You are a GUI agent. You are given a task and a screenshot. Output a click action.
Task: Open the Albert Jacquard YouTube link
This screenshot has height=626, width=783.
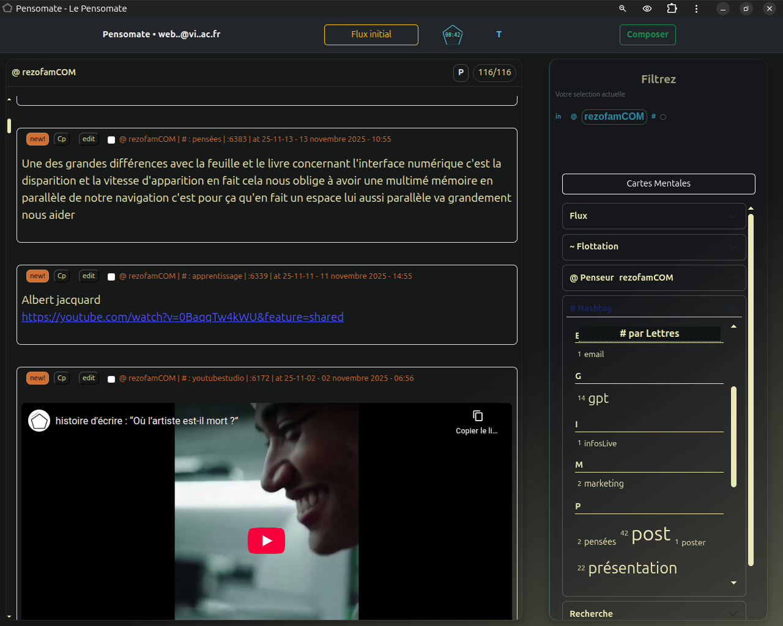[182, 317]
